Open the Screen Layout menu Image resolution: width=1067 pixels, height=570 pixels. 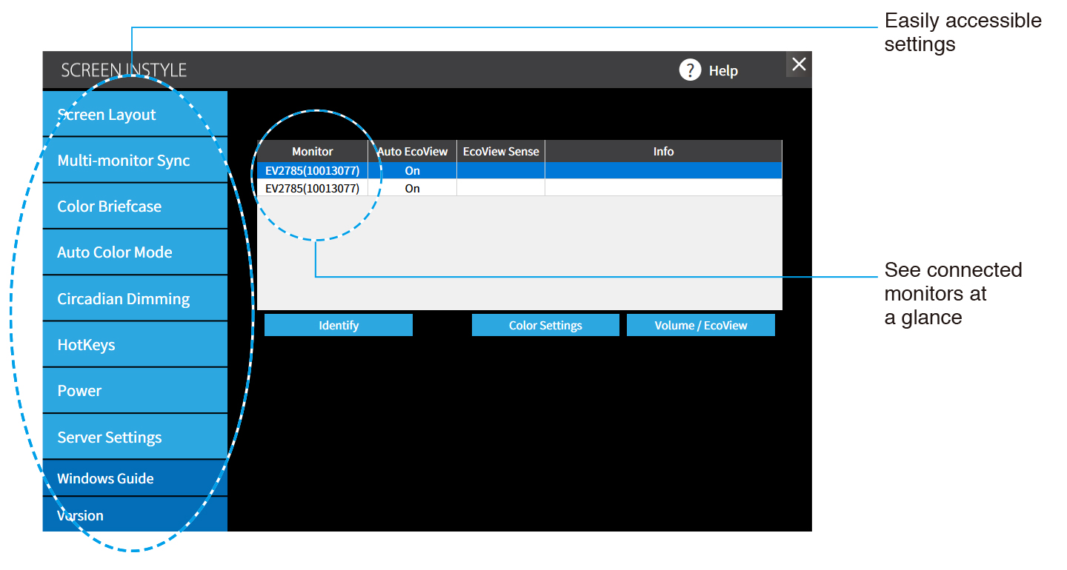(135, 115)
